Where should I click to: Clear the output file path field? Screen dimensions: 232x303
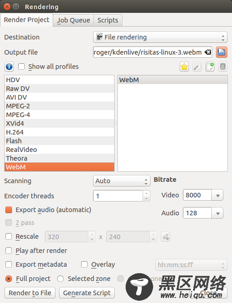pos(208,52)
